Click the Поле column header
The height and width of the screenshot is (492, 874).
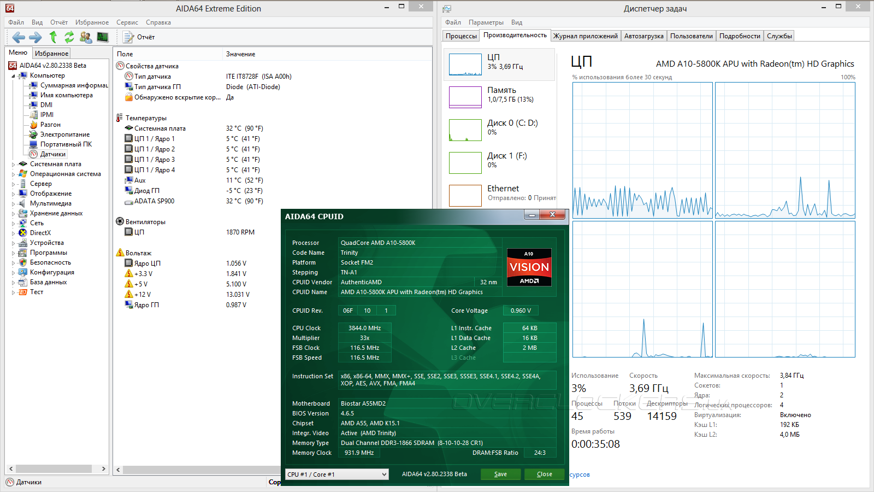[168, 54]
